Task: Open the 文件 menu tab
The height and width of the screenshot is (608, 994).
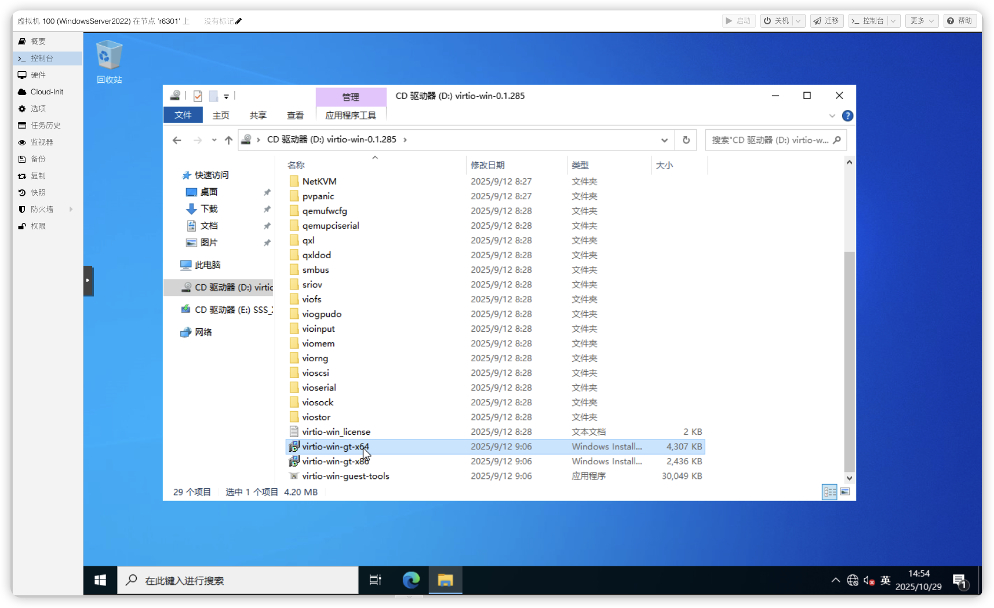Action: 183,115
